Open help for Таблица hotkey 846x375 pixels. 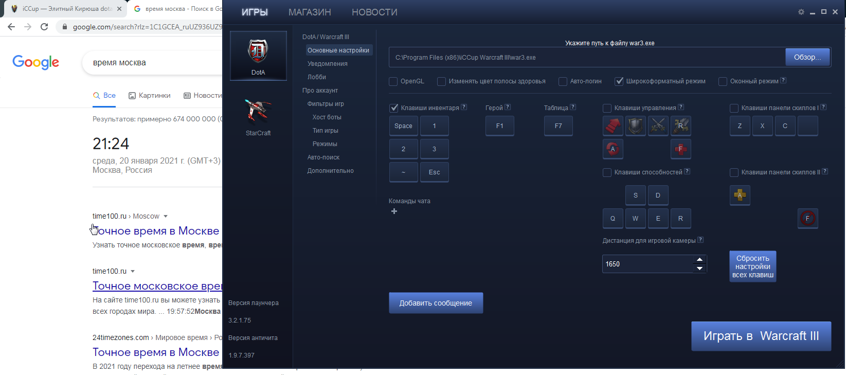pyautogui.click(x=573, y=107)
